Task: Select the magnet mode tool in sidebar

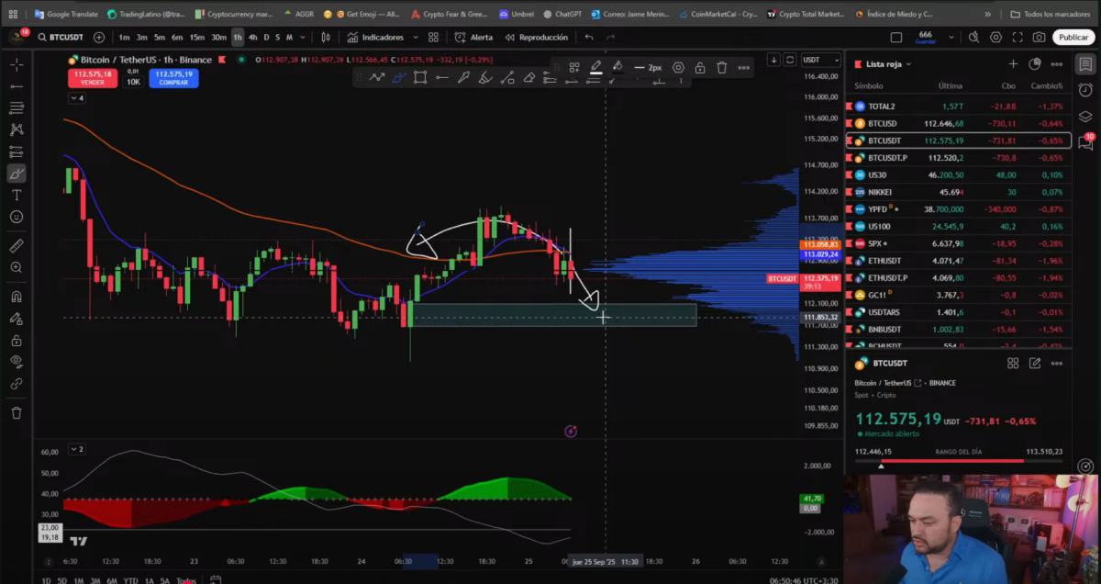Action: click(17, 297)
